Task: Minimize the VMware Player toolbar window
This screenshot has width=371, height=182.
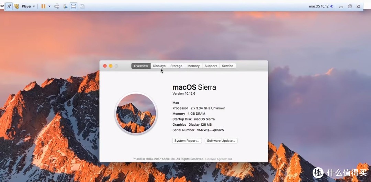Action: (341, 7)
